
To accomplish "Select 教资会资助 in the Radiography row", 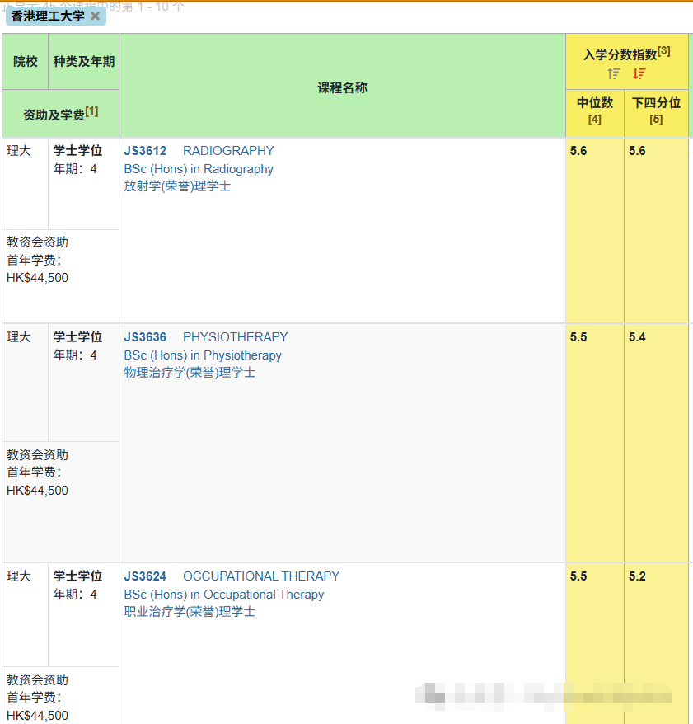I will point(37,242).
